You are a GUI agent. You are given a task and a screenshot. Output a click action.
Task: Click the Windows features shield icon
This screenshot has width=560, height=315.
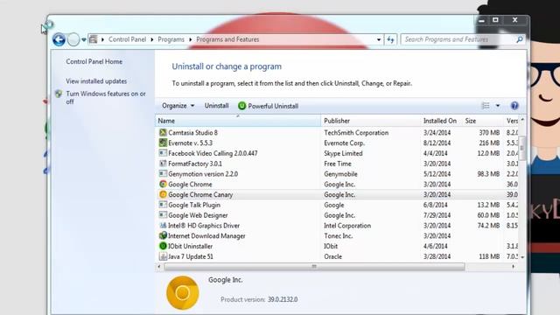59,94
